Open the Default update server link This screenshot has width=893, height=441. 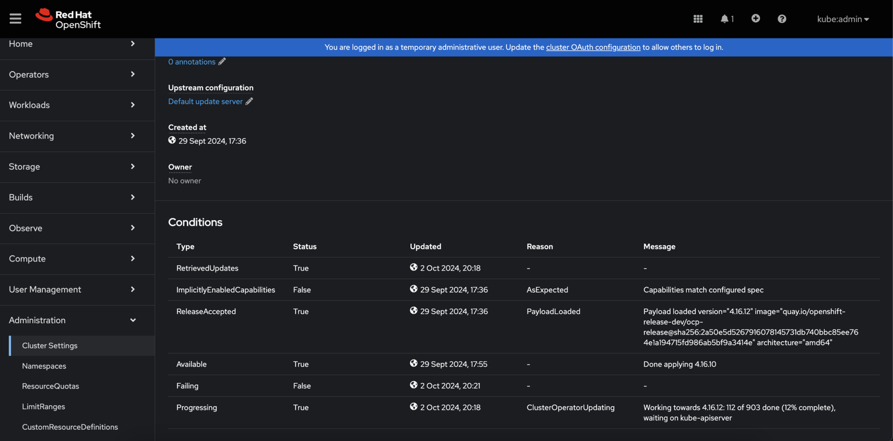pos(205,101)
